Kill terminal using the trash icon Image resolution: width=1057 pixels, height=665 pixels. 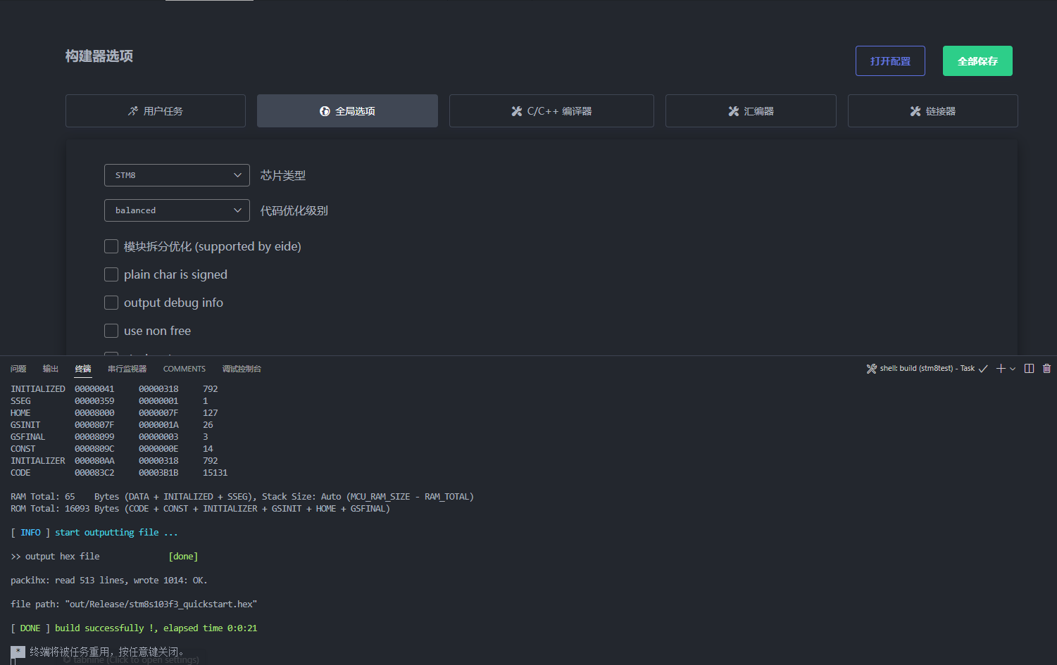point(1046,369)
